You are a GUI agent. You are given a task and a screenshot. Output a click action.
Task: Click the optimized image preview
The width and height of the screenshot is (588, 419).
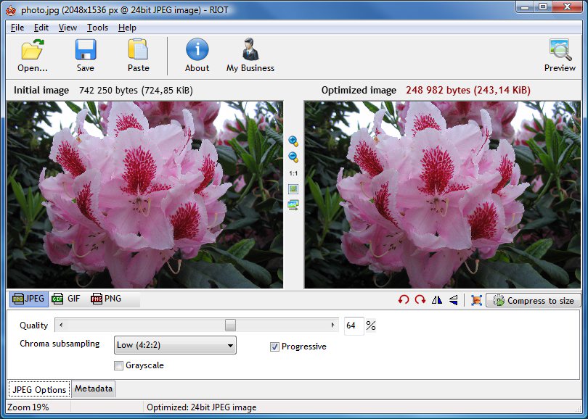pos(442,194)
